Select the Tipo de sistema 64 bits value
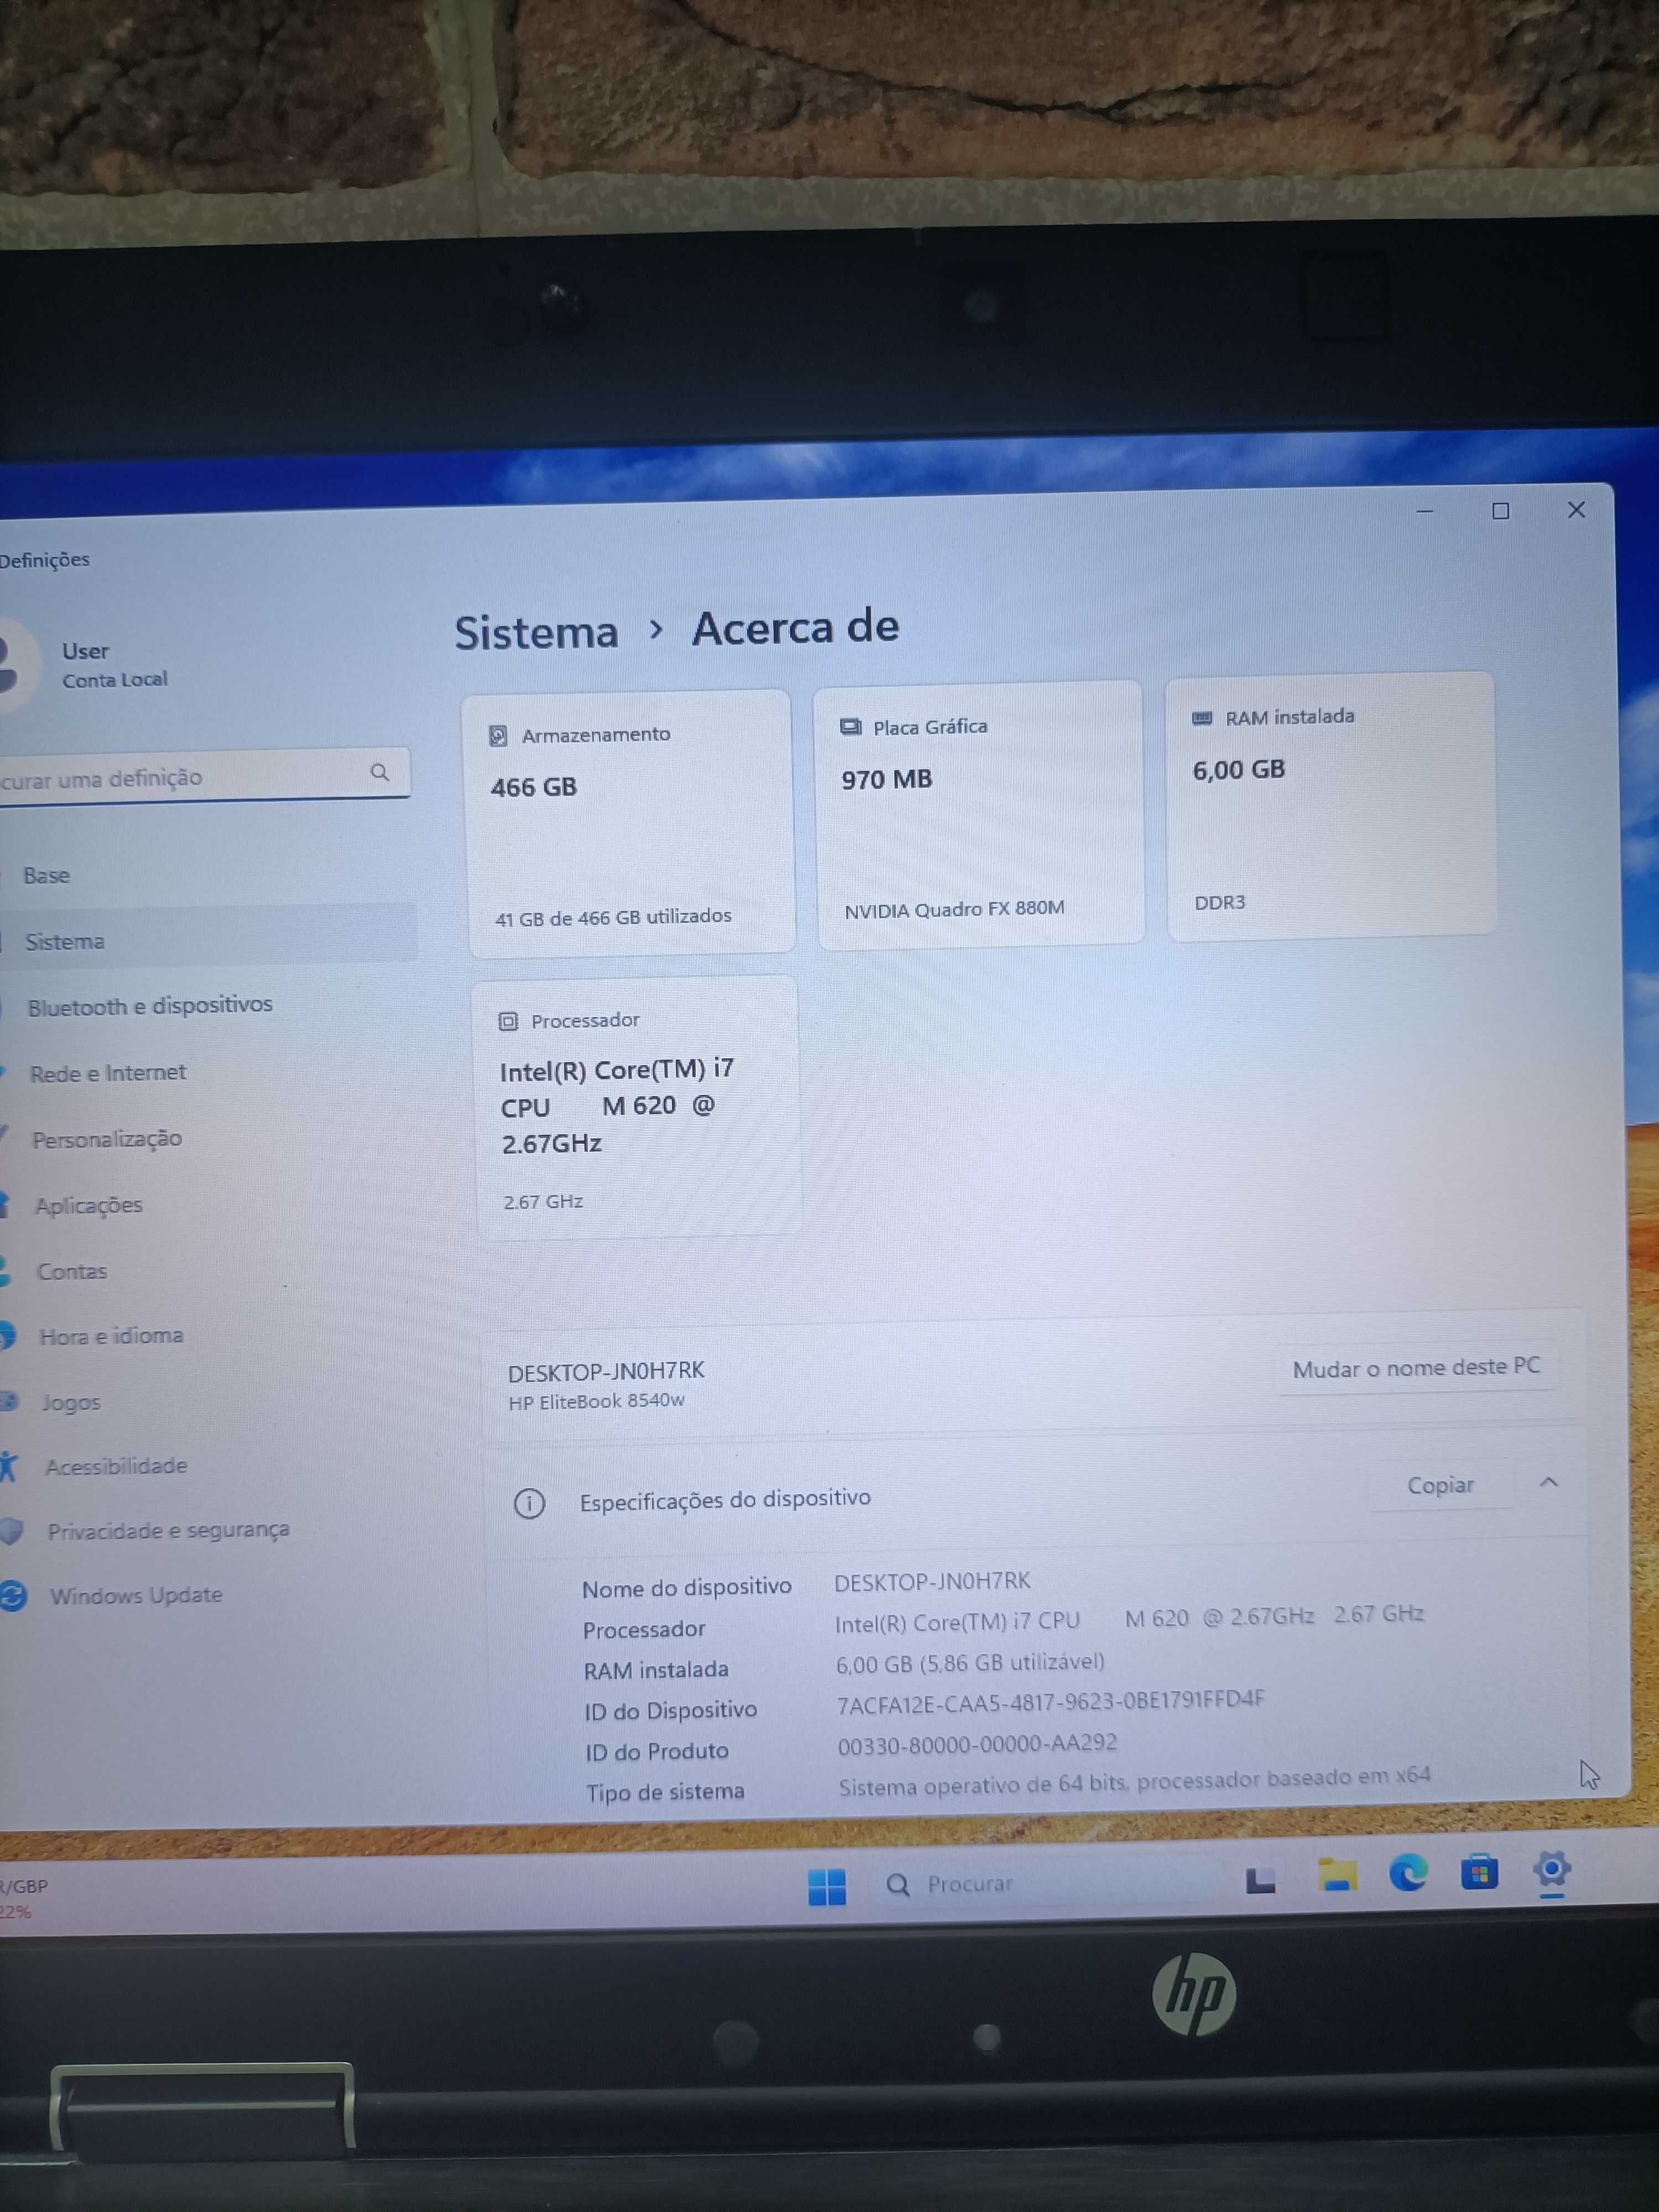1659x2212 pixels. click(x=1134, y=1782)
